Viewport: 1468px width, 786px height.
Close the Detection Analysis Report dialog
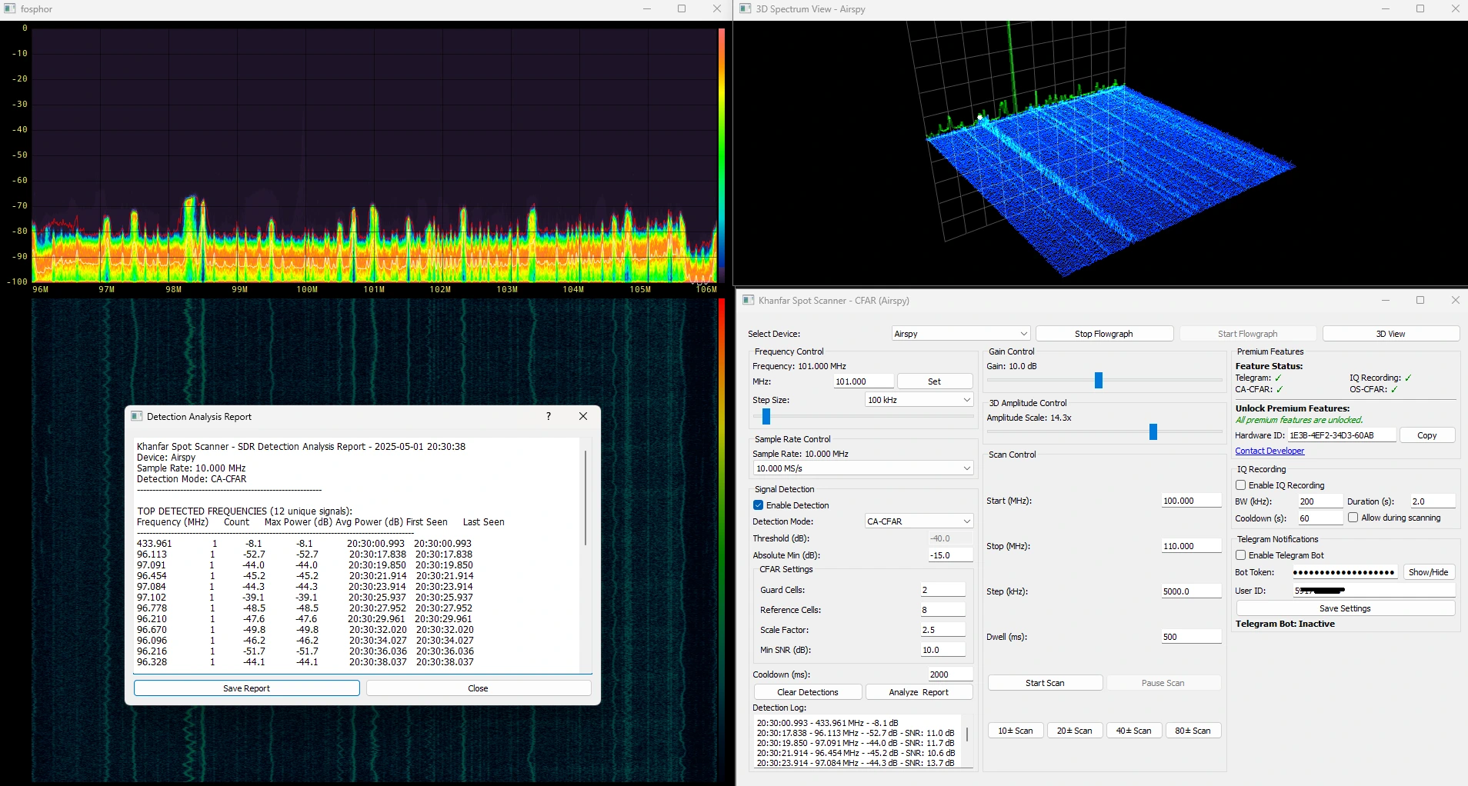(x=583, y=416)
